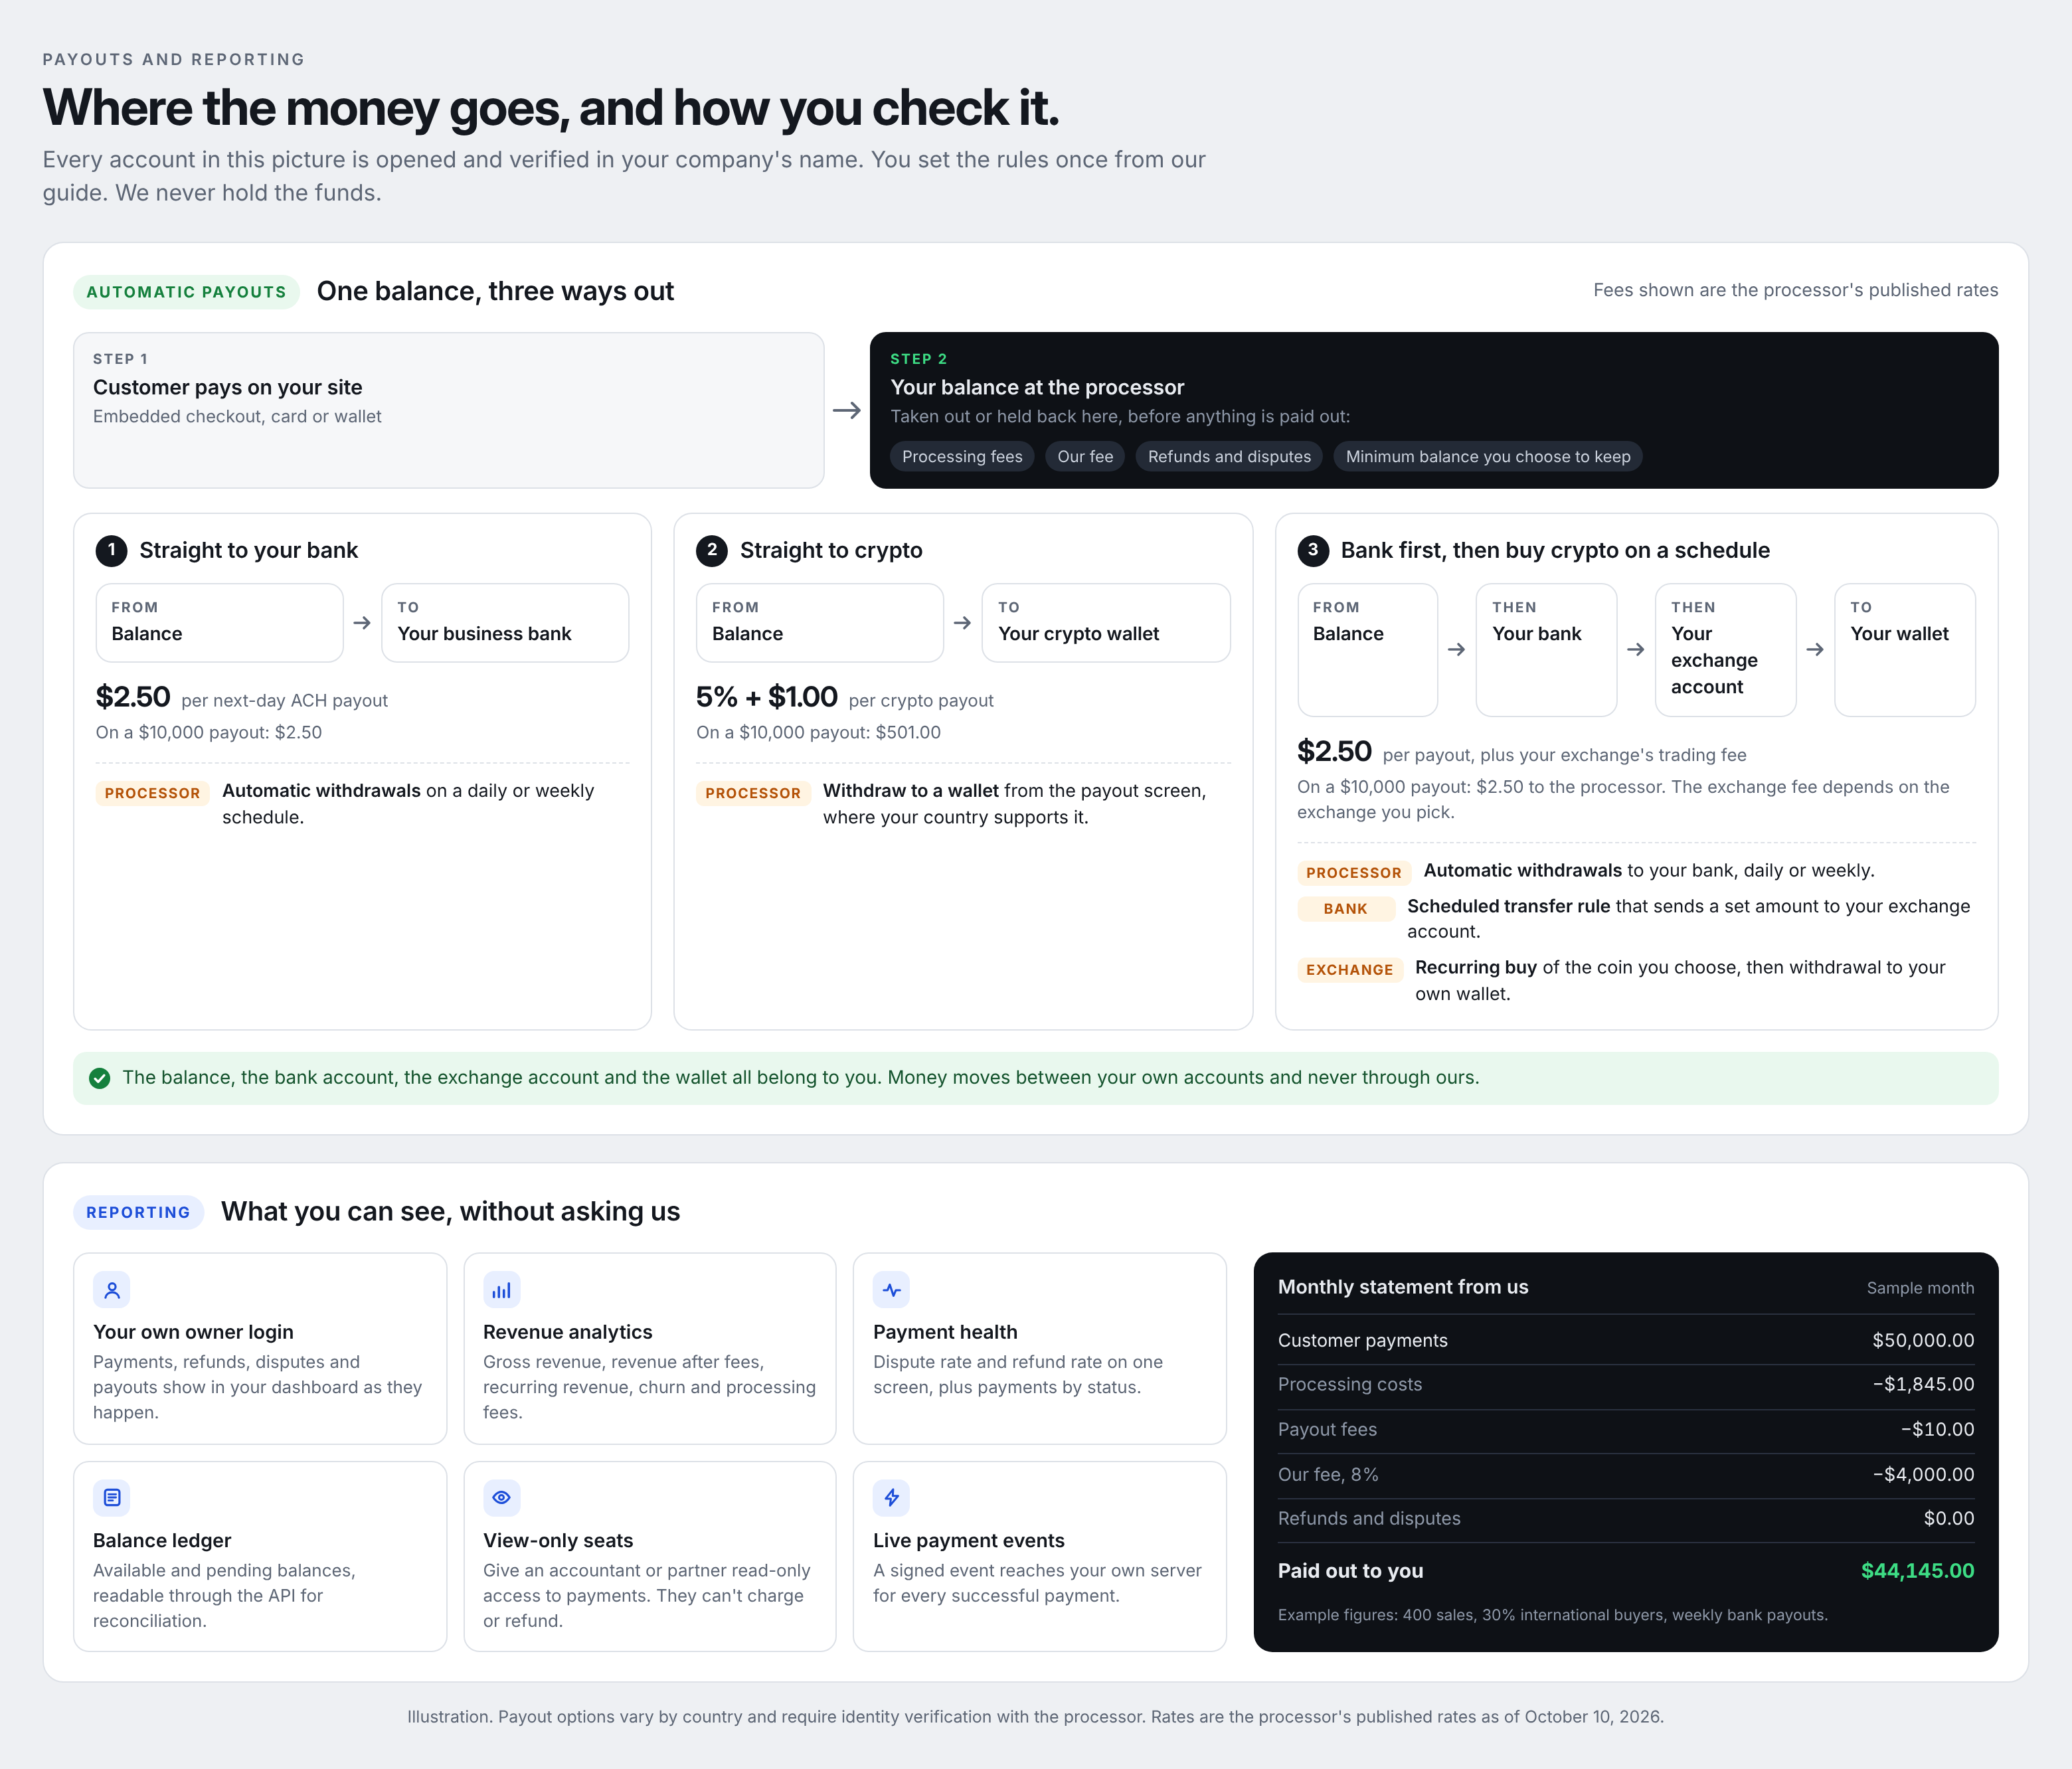
Task: Click On a $10,000 payout: $501.00 text
Action: tap(818, 733)
